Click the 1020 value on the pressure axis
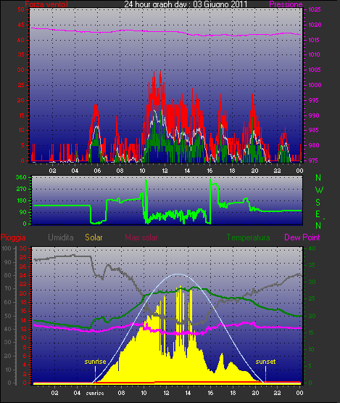Viewport: 340px width, 403px height. [315, 25]
